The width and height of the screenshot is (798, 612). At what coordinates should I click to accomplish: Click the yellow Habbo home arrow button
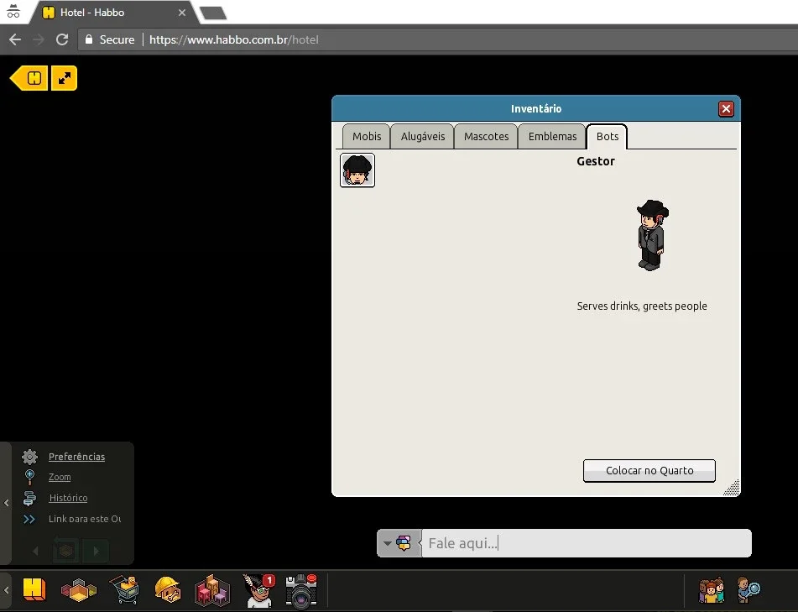click(29, 78)
